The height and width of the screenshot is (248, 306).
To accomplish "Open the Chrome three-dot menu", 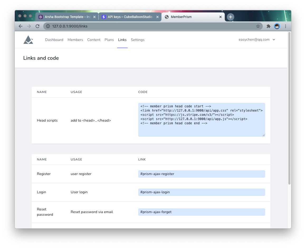I will pyautogui.click(x=285, y=26).
